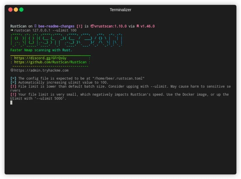Click the bee-readme-changes branch name
Screen dimensions: 241x179
(56, 26)
